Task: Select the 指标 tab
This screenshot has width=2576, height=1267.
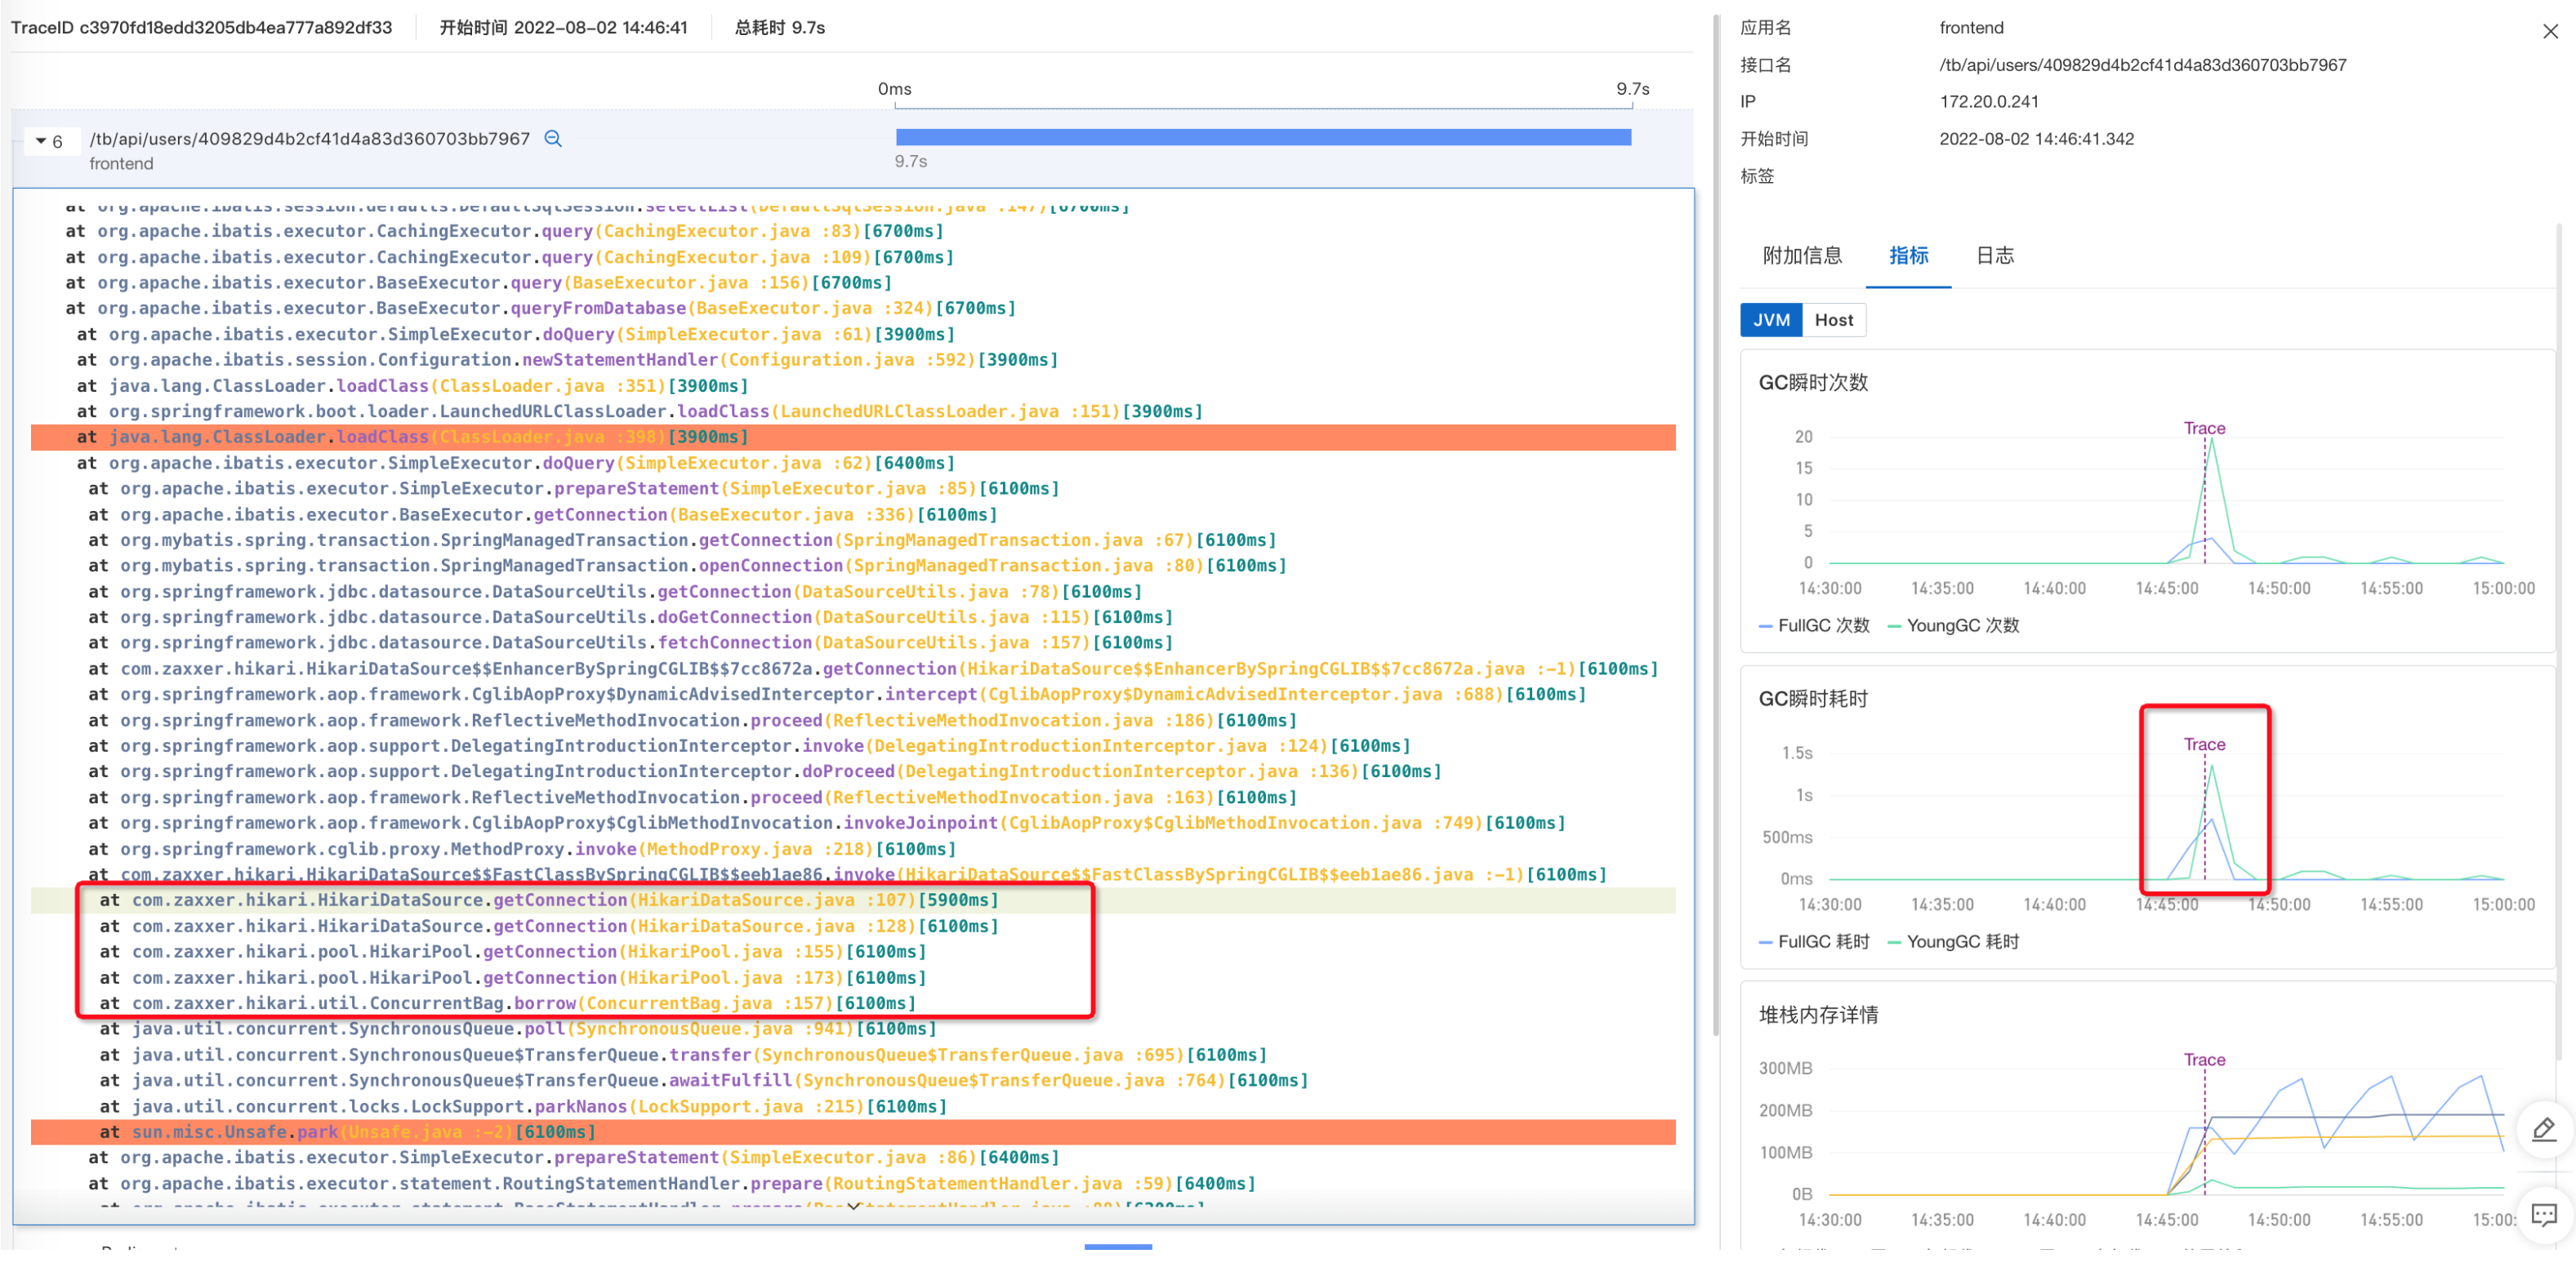Action: pos(1907,256)
